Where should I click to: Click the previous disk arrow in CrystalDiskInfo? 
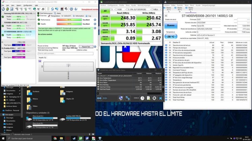[166, 15]
